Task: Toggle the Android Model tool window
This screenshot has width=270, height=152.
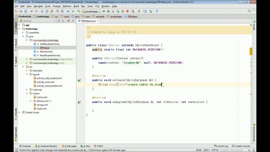Action: [x=254, y=133]
